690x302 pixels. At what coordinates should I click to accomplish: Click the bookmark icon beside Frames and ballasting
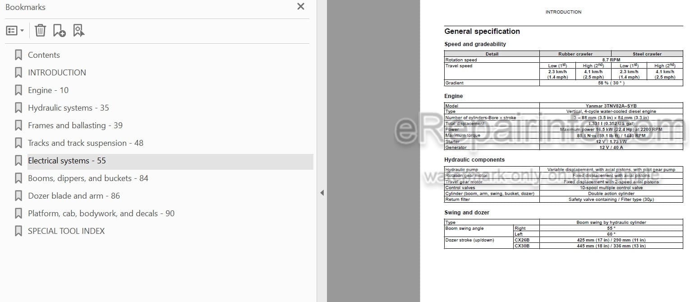[x=18, y=125]
